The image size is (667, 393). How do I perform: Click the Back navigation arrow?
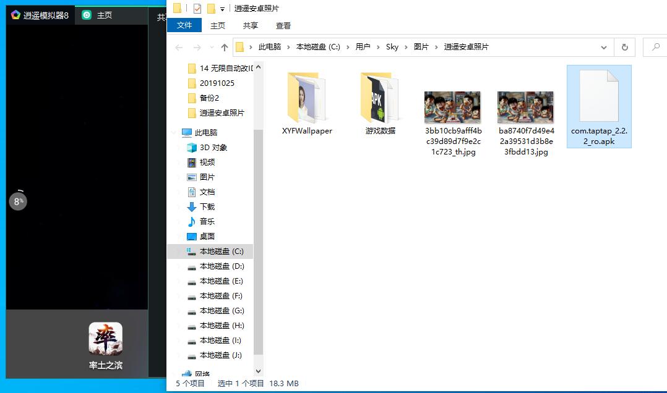[179, 48]
